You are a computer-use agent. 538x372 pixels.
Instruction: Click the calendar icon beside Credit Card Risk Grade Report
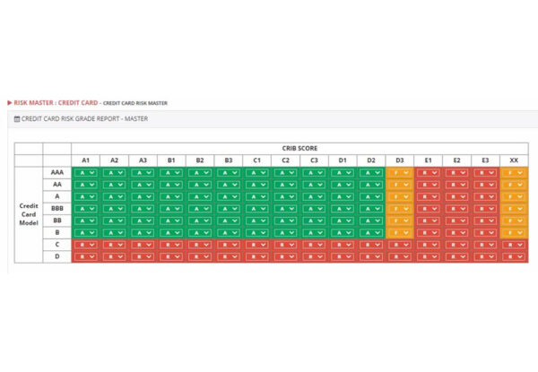click(x=16, y=118)
